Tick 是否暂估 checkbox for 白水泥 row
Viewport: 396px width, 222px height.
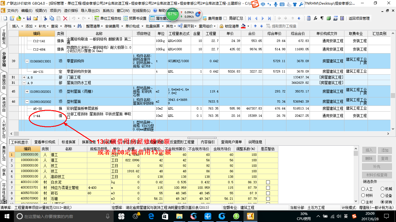pos(268,182)
